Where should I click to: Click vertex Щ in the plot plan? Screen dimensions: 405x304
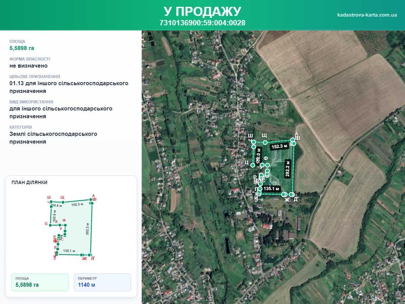click(63, 202)
